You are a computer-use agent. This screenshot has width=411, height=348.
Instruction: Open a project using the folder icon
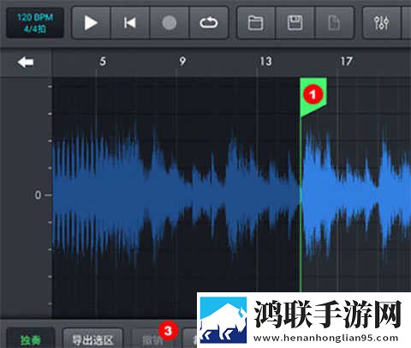point(256,23)
